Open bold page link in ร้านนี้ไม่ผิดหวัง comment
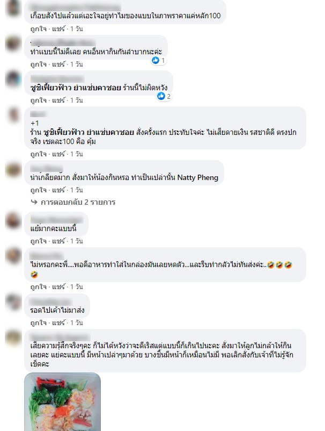The image size is (325, 431). pos(76,88)
